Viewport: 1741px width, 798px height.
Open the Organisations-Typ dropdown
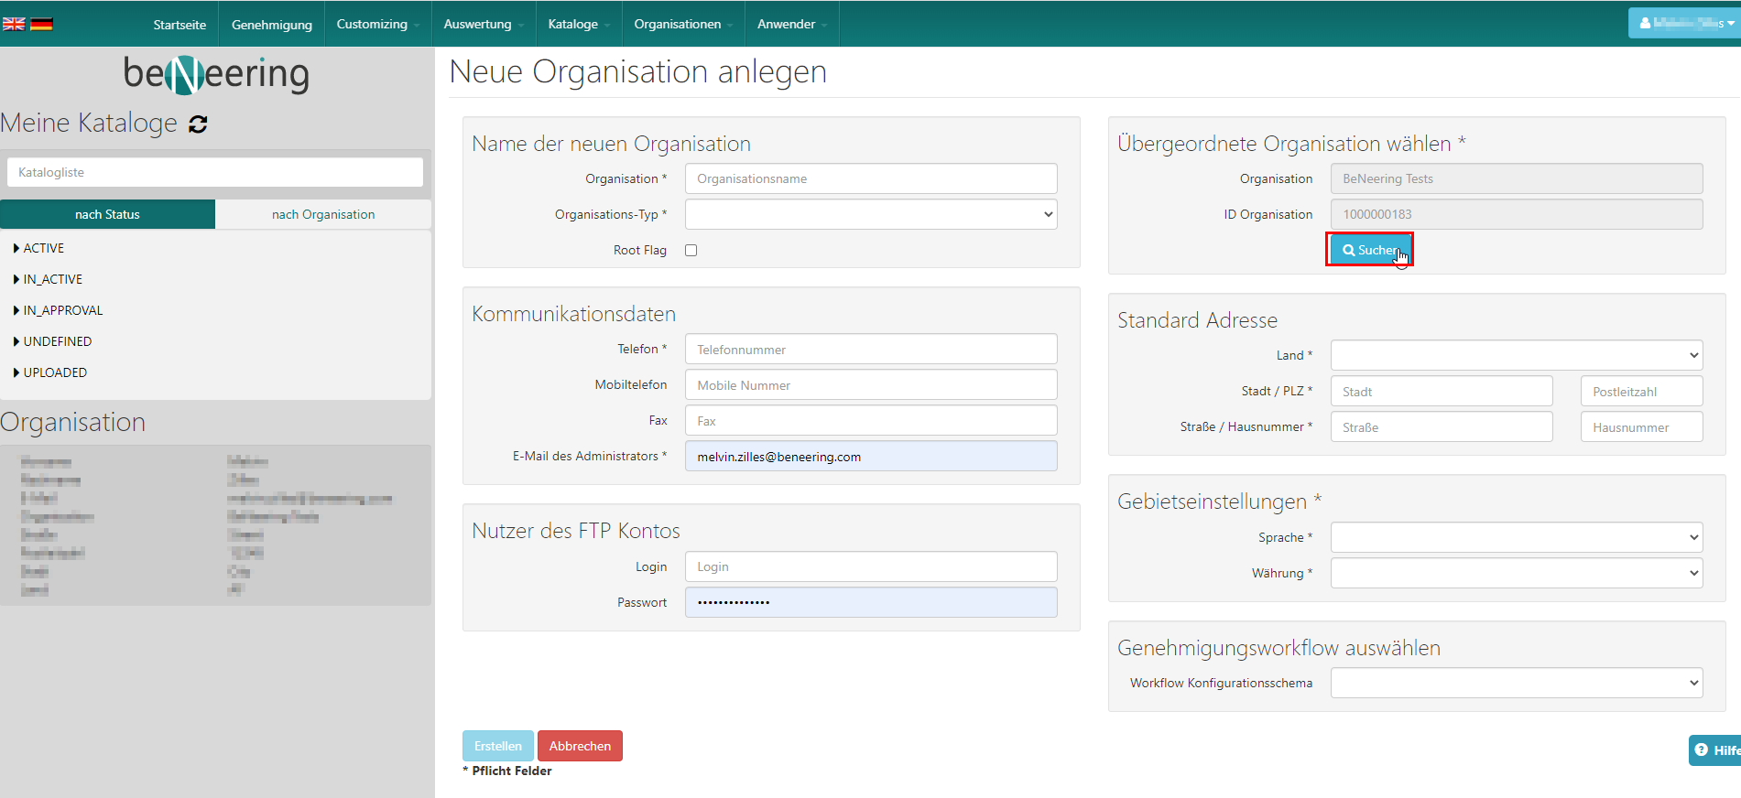tap(870, 214)
